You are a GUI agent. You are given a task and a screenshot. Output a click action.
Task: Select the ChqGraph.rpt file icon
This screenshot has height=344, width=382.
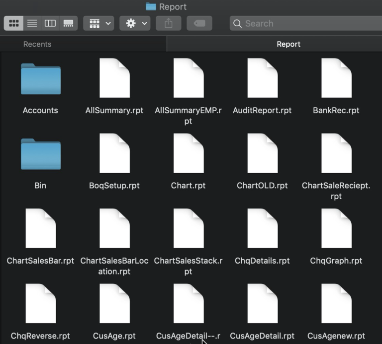tap(336, 228)
